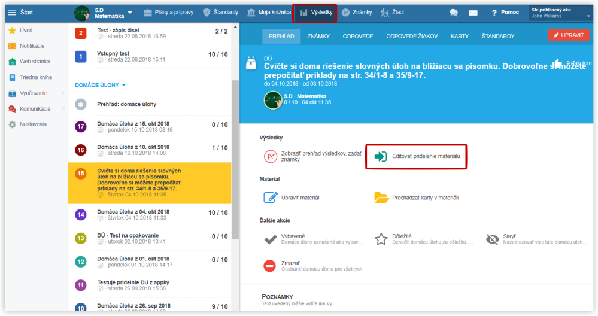Click the Editovať pridelenie materiálu link
This screenshot has height=316, width=598.
426,156
